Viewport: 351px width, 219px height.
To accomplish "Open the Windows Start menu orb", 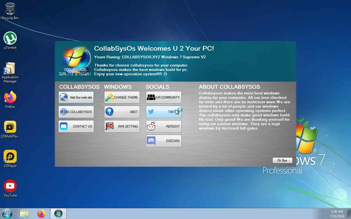I will [7, 214].
